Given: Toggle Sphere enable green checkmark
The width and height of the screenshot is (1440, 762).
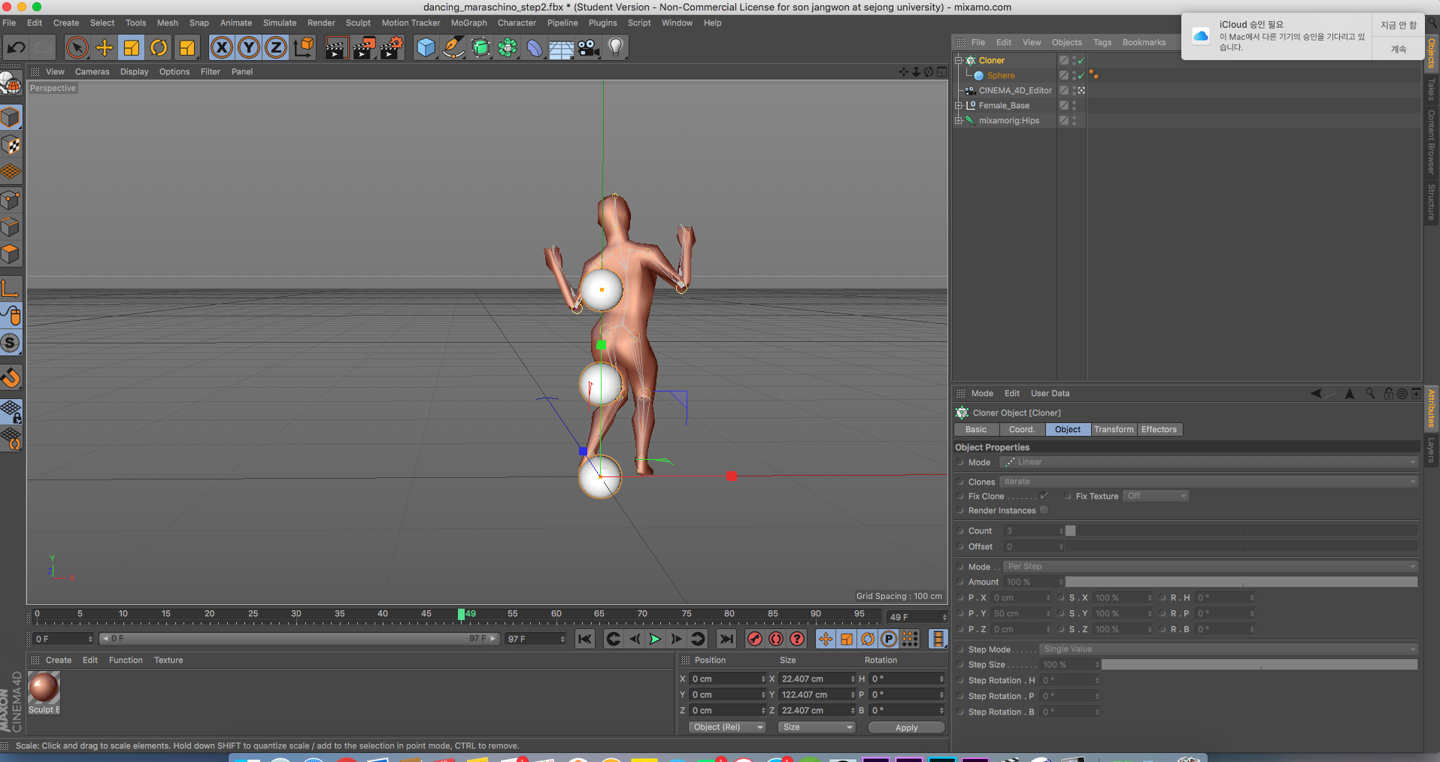Looking at the screenshot, I should [1081, 76].
